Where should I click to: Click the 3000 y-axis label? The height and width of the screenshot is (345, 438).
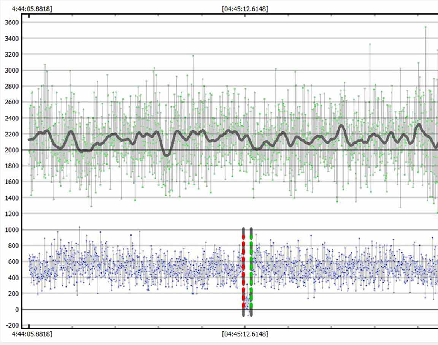[12, 70]
